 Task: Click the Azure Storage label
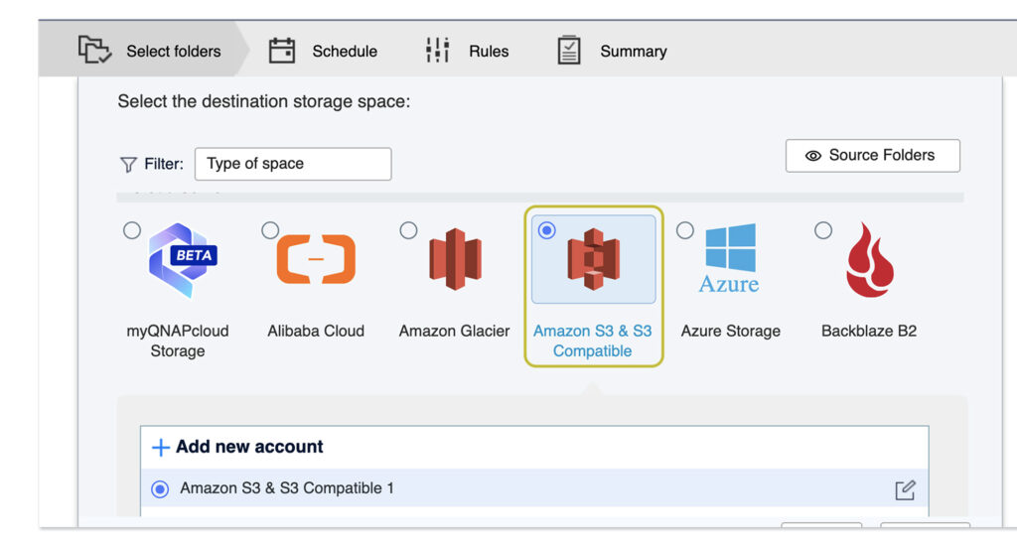point(730,332)
